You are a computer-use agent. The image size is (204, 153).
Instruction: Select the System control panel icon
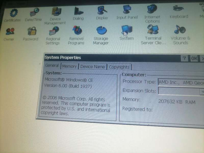(127, 30)
